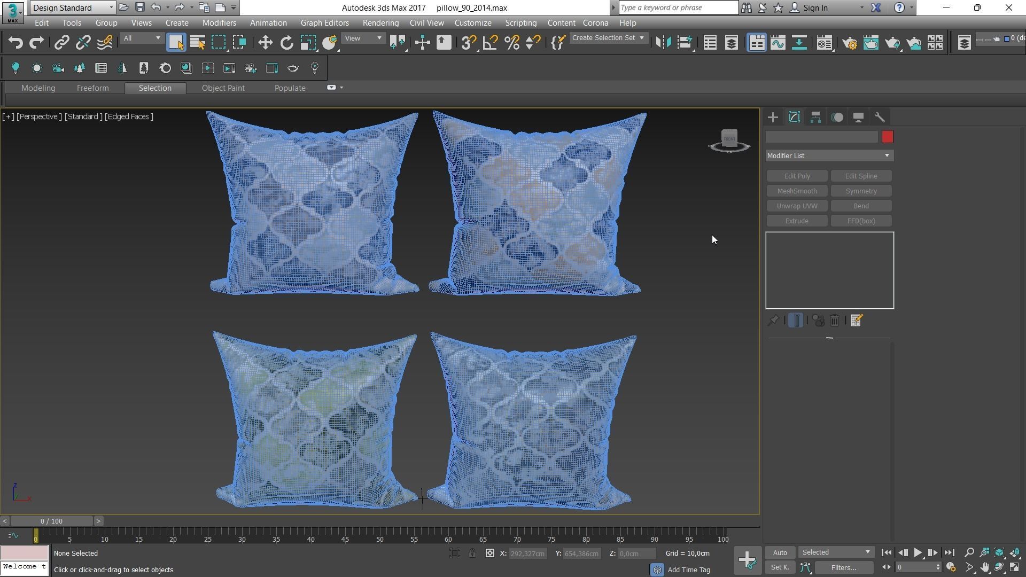Switch to the Hierarchy command panel

pyautogui.click(x=815, y=118)
